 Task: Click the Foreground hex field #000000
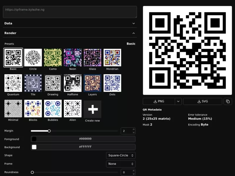pos(83,139)
